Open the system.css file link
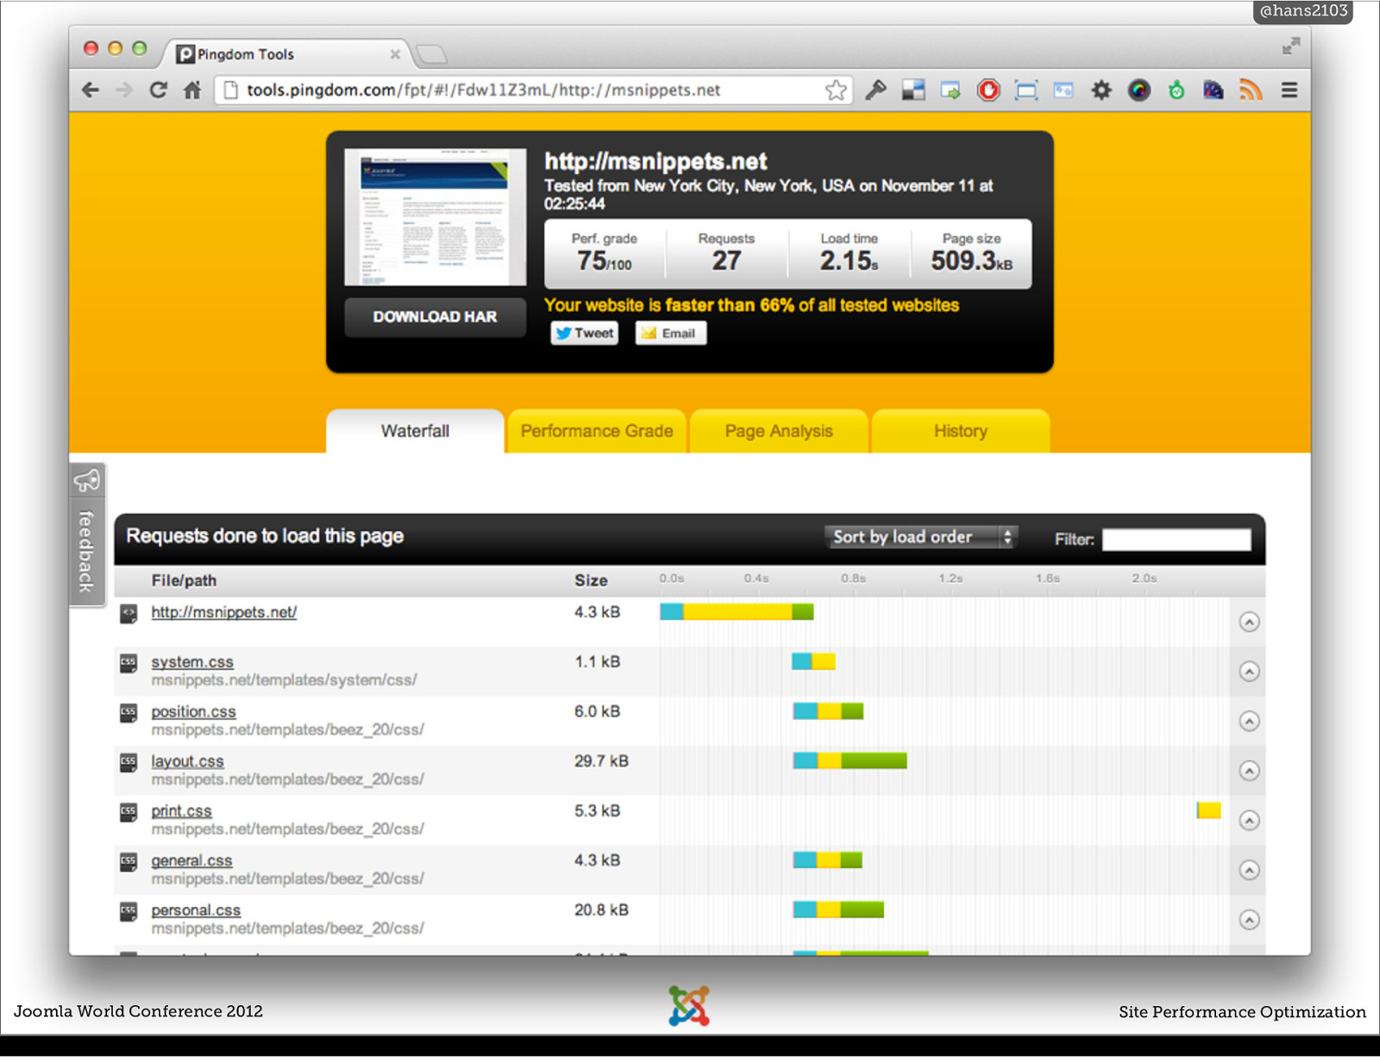1380x1062 pixels. click(x=192, y=662)
